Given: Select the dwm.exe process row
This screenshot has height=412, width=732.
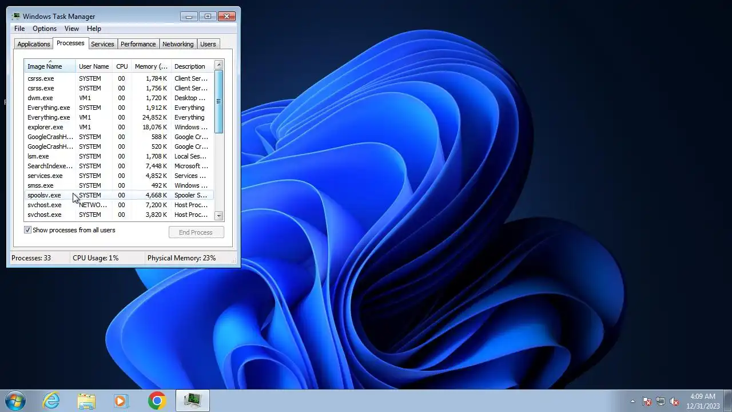Looking at the screenshot, I should pos(119,98).
